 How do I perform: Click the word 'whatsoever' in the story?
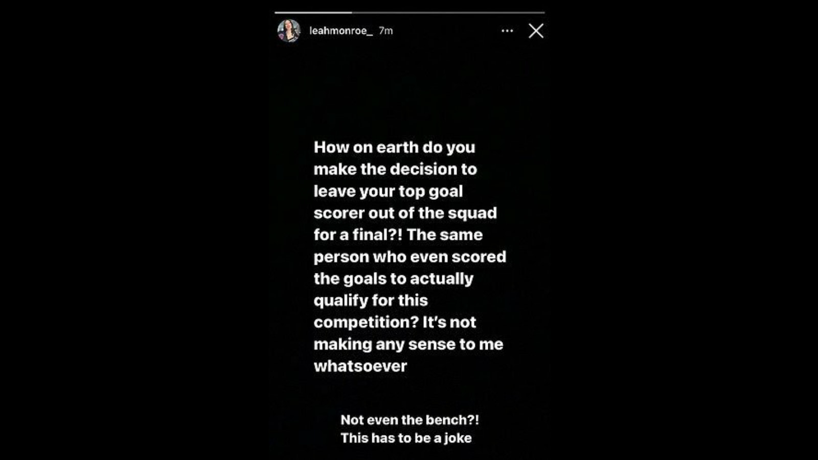(360, 366)
